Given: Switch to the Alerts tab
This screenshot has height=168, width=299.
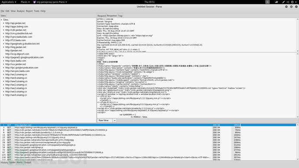Looking at the screenshot, I should (19, 162).
